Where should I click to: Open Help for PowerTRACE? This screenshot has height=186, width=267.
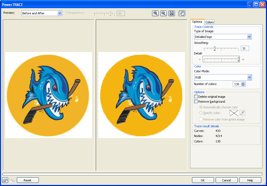pyautogui.click(x=250, y=180)
